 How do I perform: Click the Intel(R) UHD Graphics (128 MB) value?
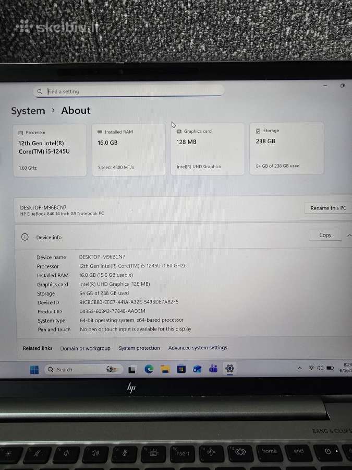click(x=114, y=284)
